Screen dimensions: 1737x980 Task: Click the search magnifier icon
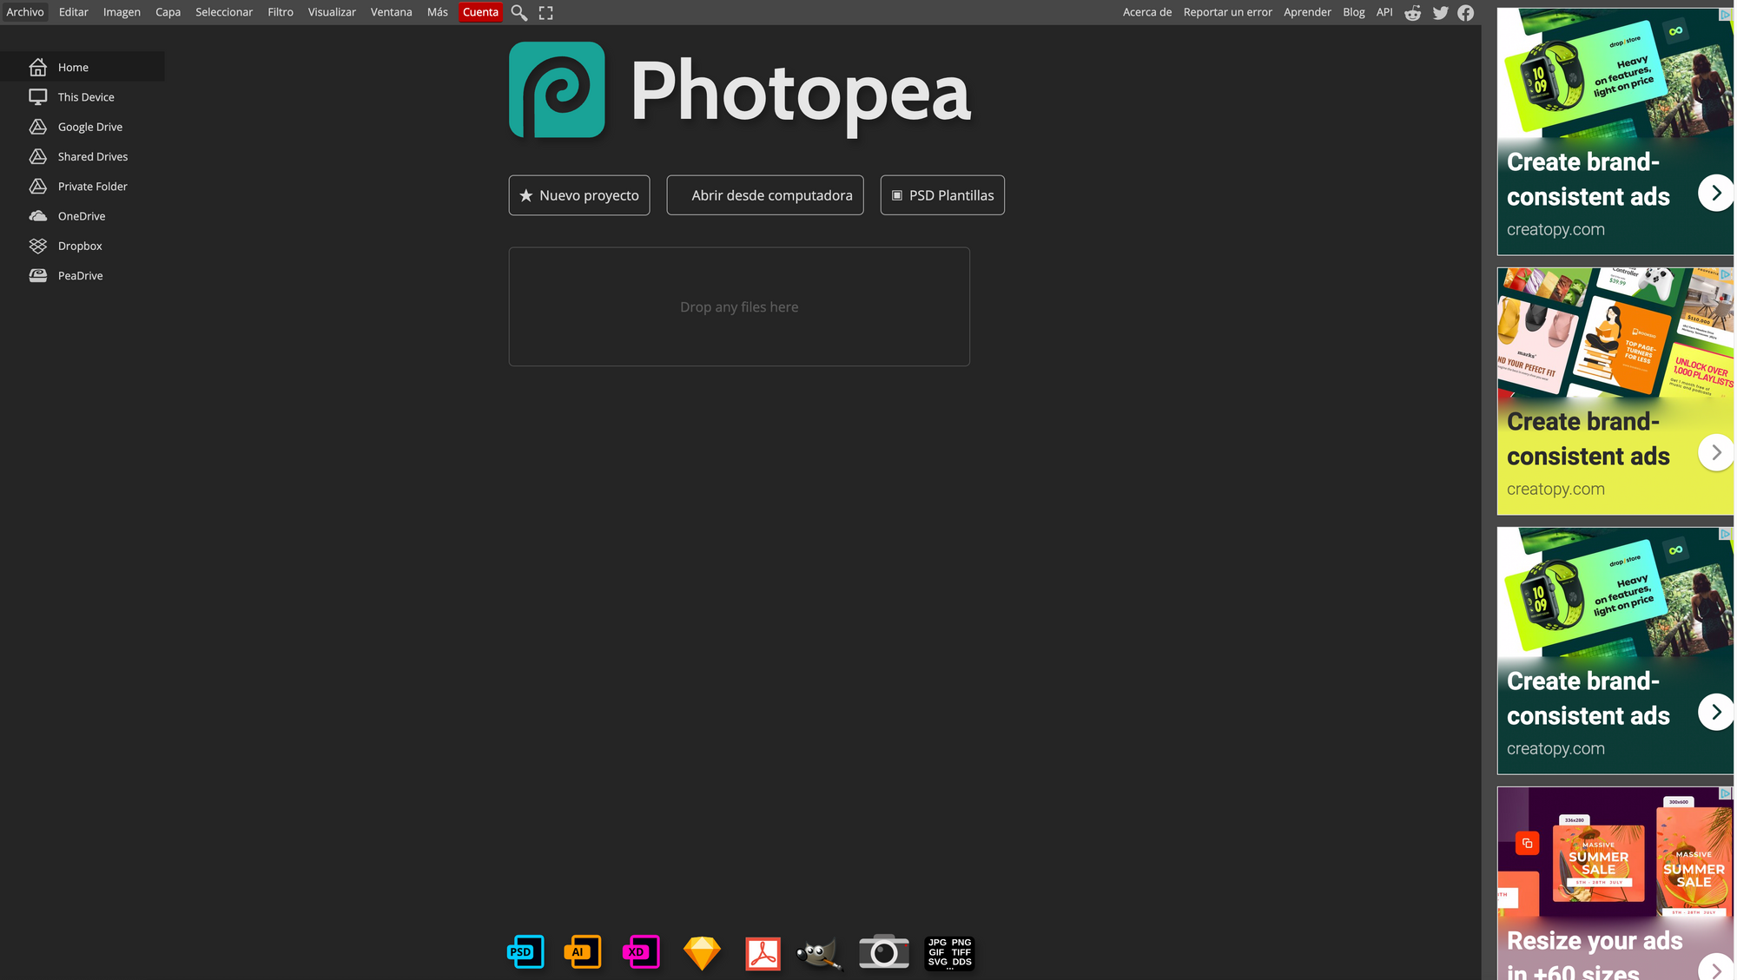[x=518, y=12]
